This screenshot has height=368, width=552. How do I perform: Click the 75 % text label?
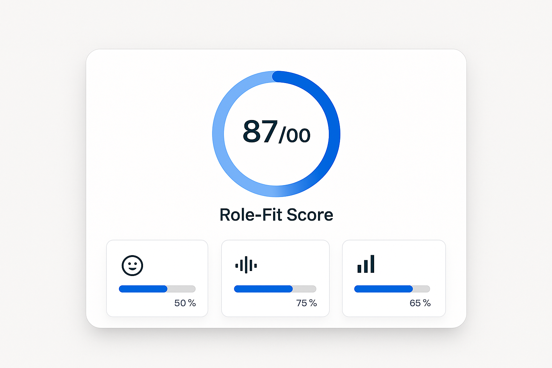coord(307,303)
